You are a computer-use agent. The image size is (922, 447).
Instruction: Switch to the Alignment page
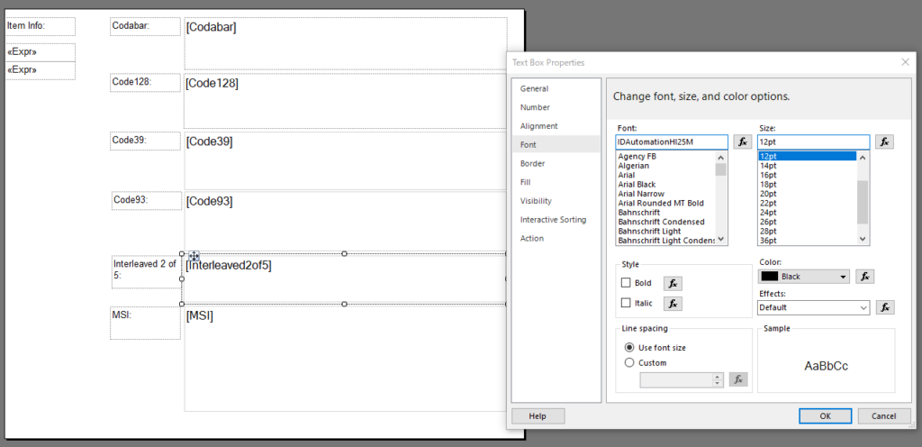tap(538, 126)
